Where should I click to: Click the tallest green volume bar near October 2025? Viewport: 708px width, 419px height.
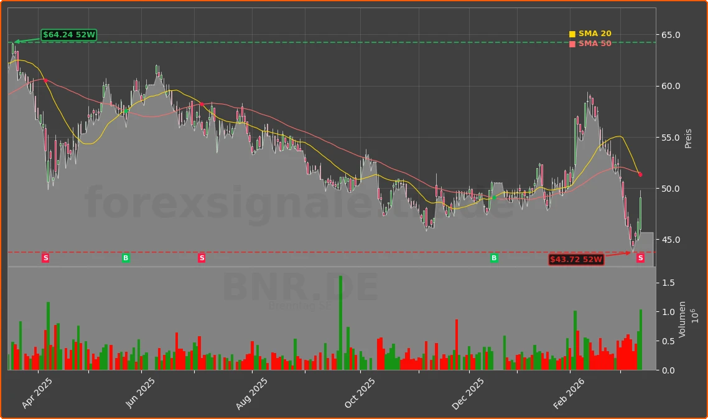[341, 324]
